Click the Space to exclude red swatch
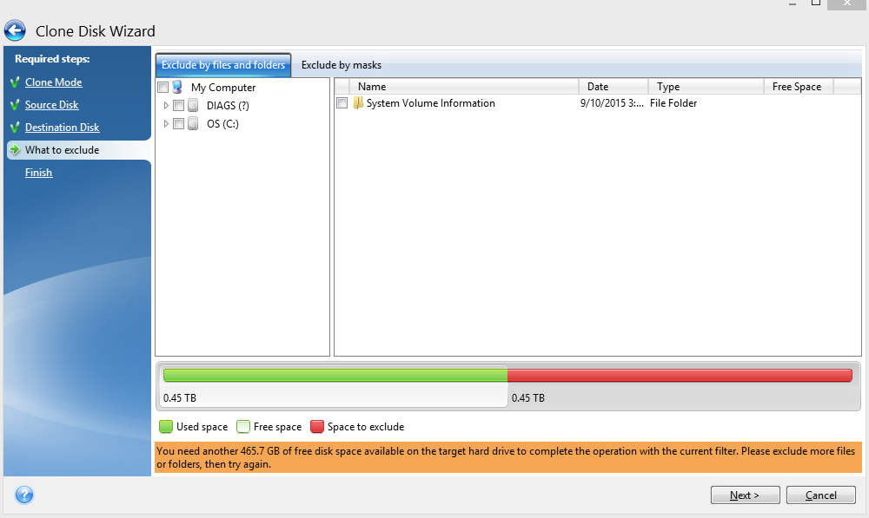This screenshot has width=869, height=518. click(x=317, y=426)
